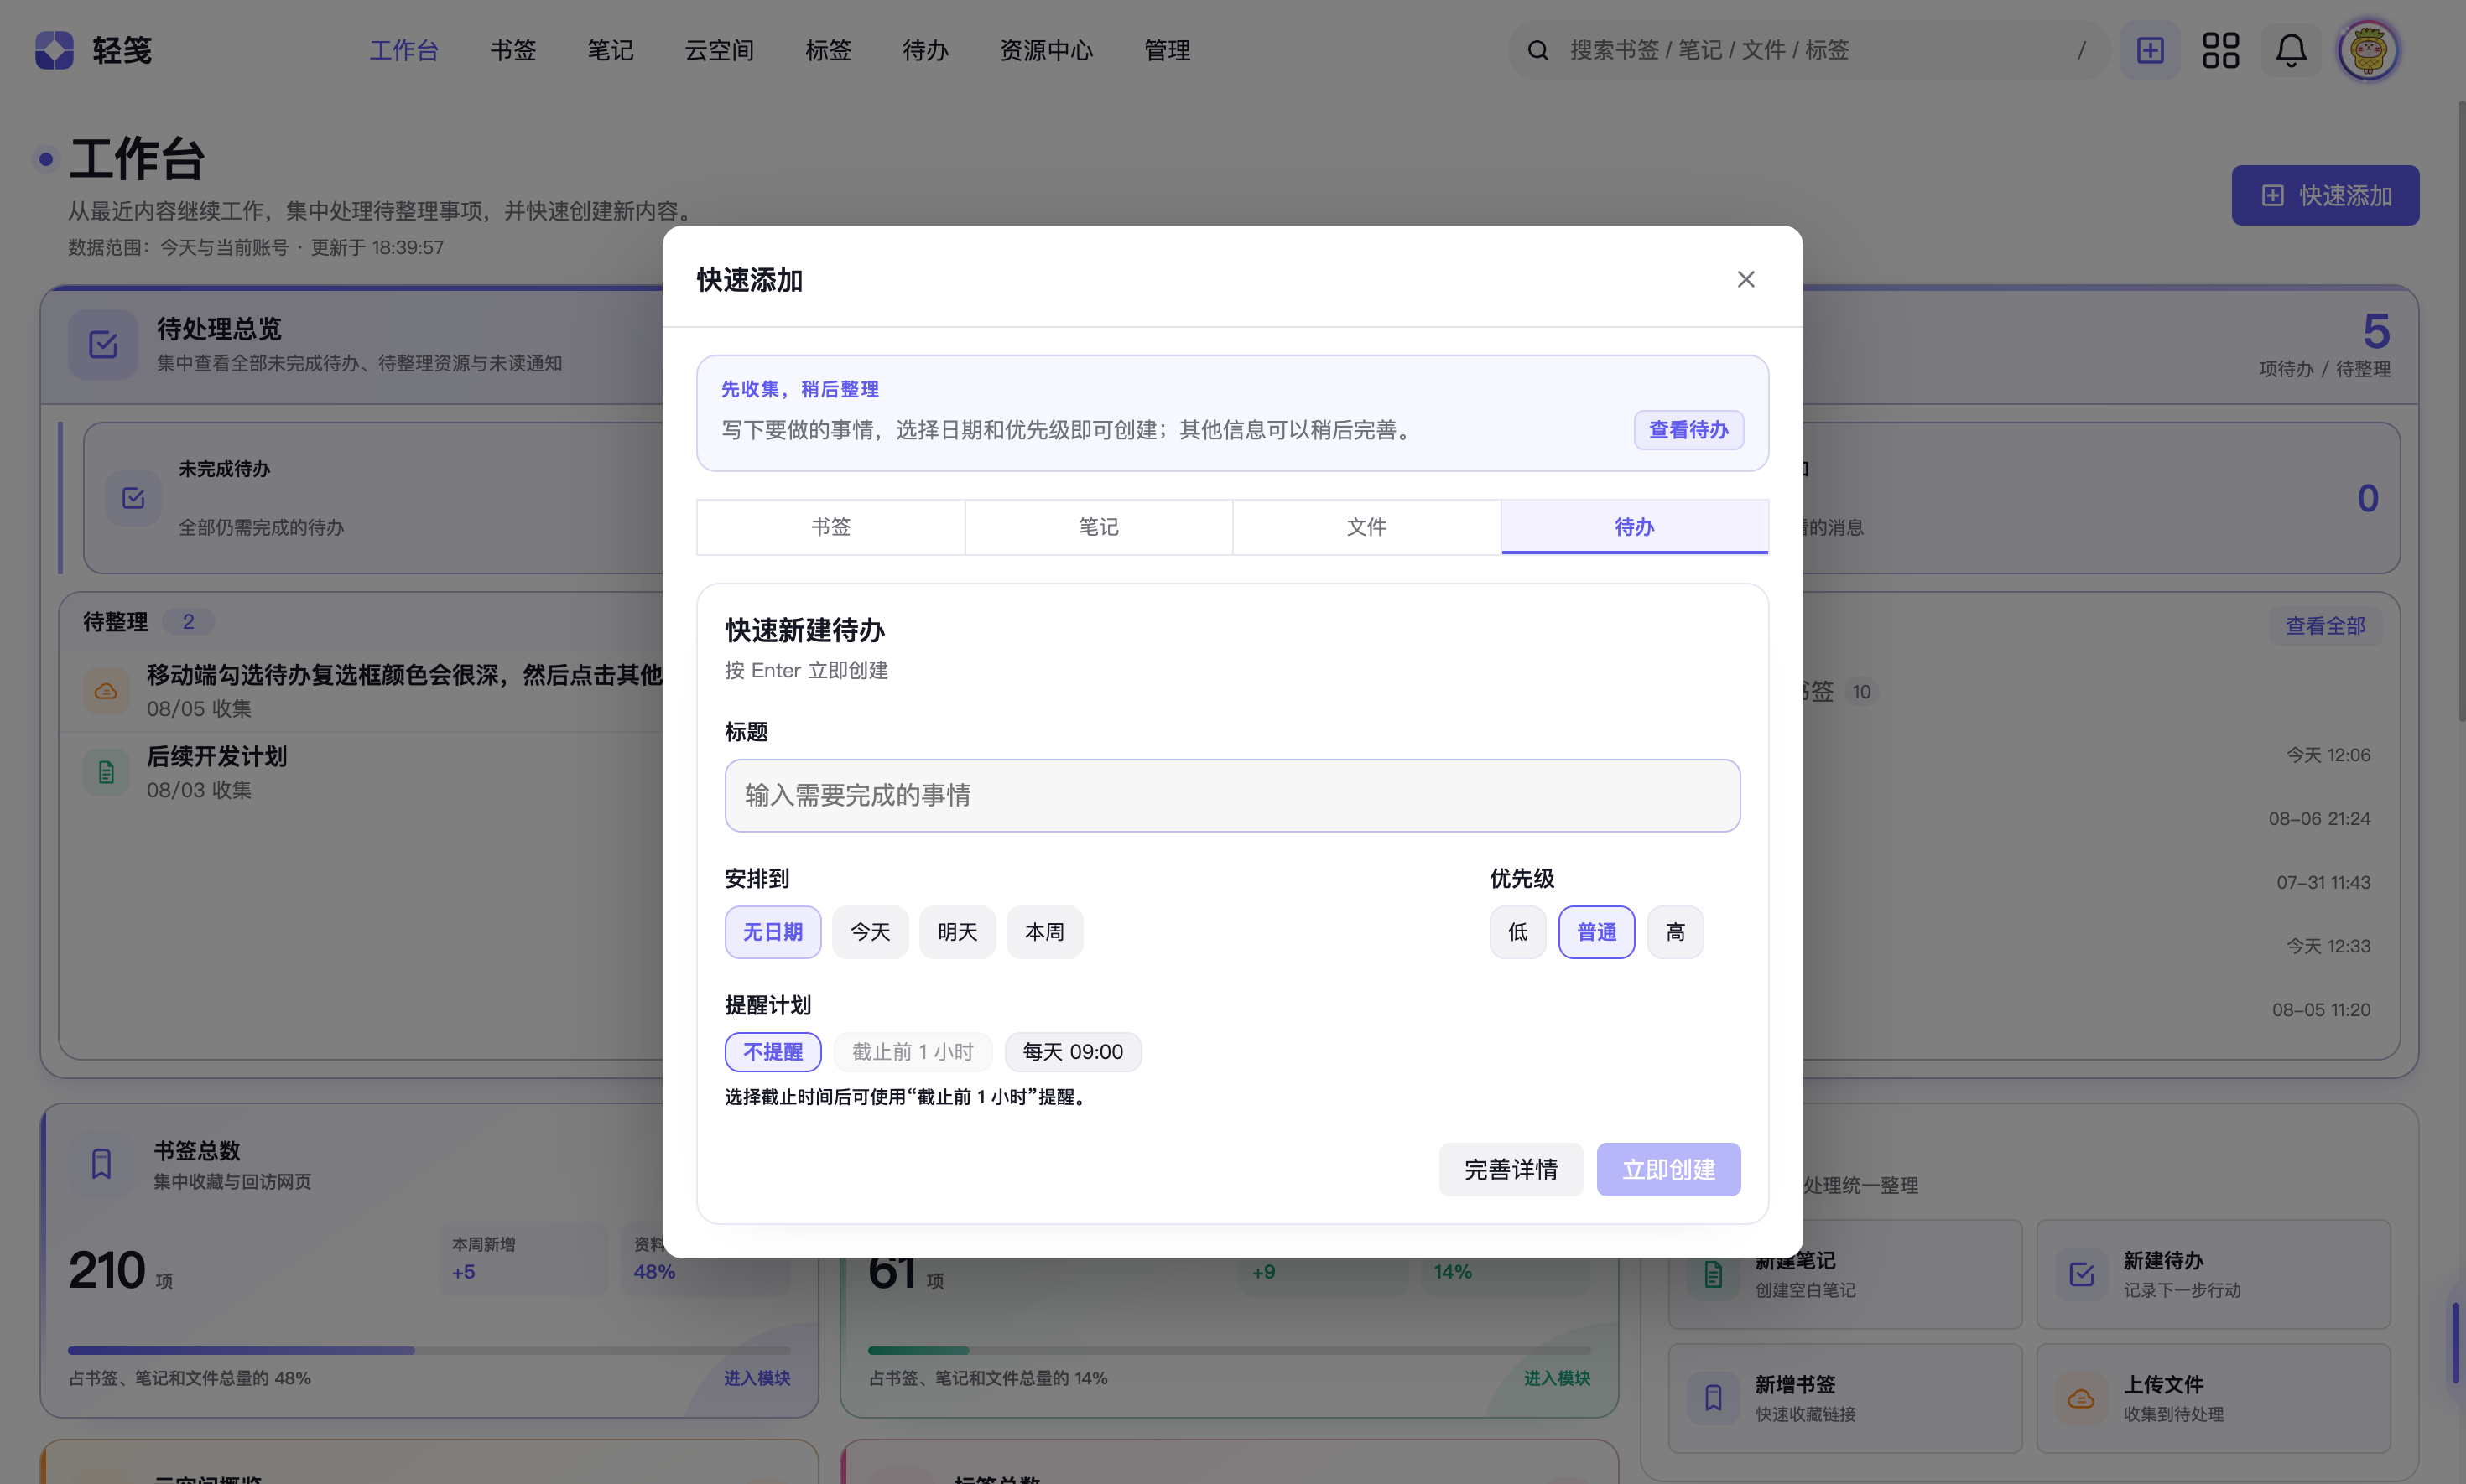The height and width of the screenshot is (1484, 2466).
Task: Click the 08-06 21:24 timestamp row
Action: tap(2319, 819)
